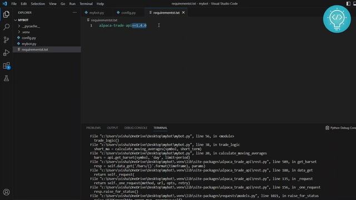Switch to the PROBLEMS panel tab

93,128
